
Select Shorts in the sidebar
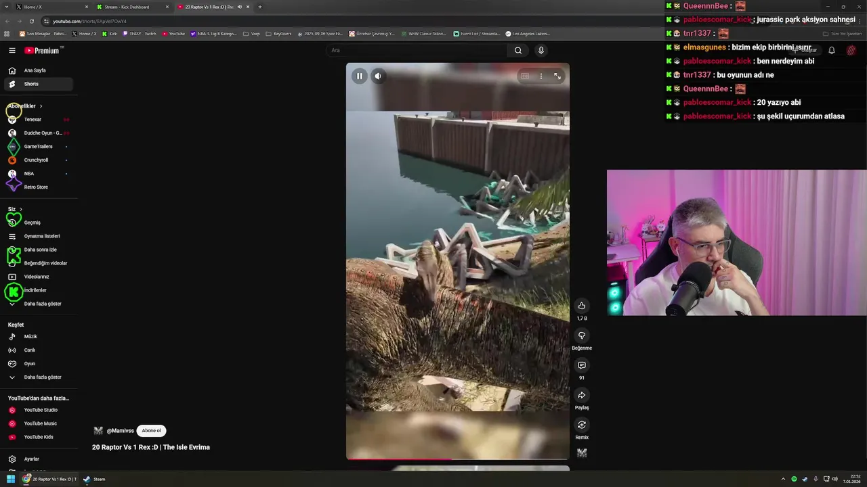coord(38,84)
